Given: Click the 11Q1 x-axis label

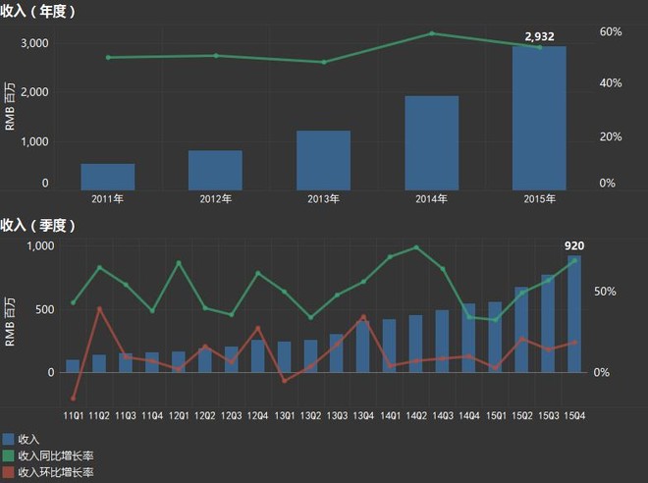Looking at the screenshot, I should point(74,415).
